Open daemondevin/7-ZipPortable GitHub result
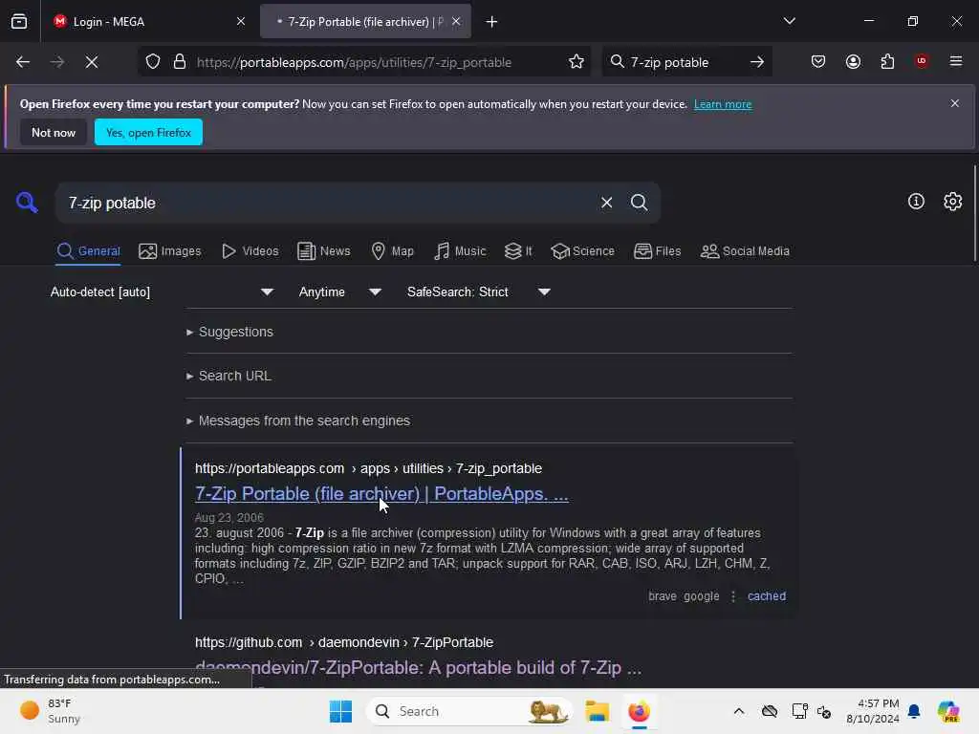This screenshot has width=979, height=734. click(418, 668)
